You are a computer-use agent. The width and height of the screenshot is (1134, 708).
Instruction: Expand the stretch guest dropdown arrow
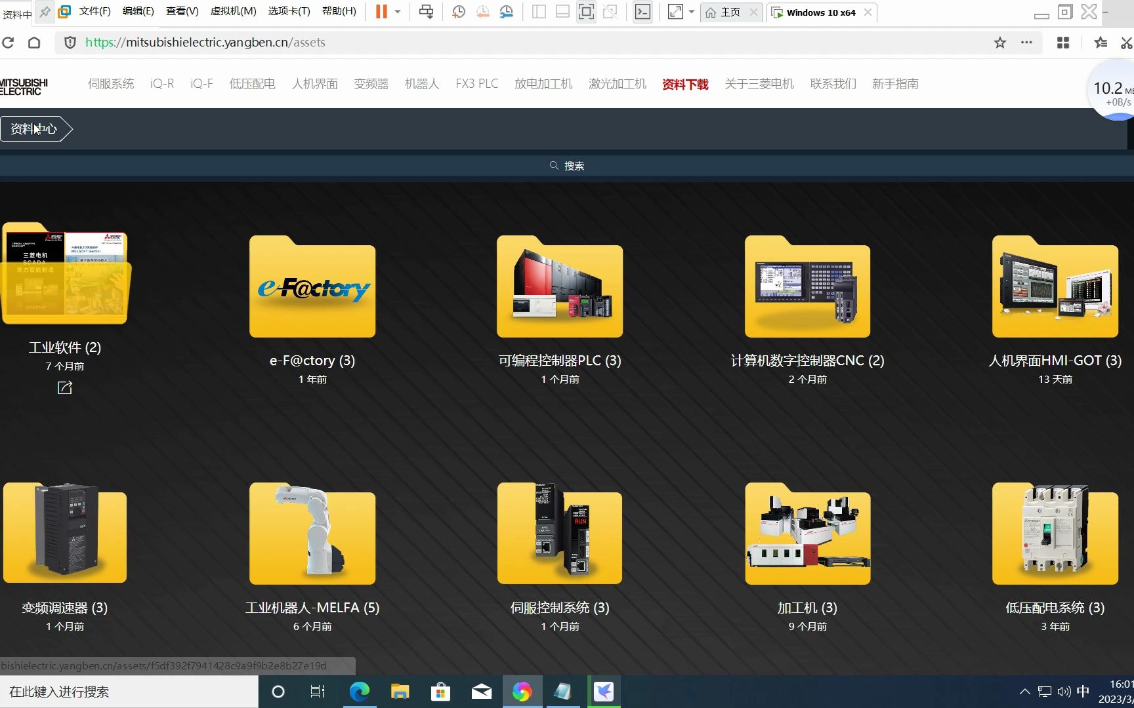point(692,12)
